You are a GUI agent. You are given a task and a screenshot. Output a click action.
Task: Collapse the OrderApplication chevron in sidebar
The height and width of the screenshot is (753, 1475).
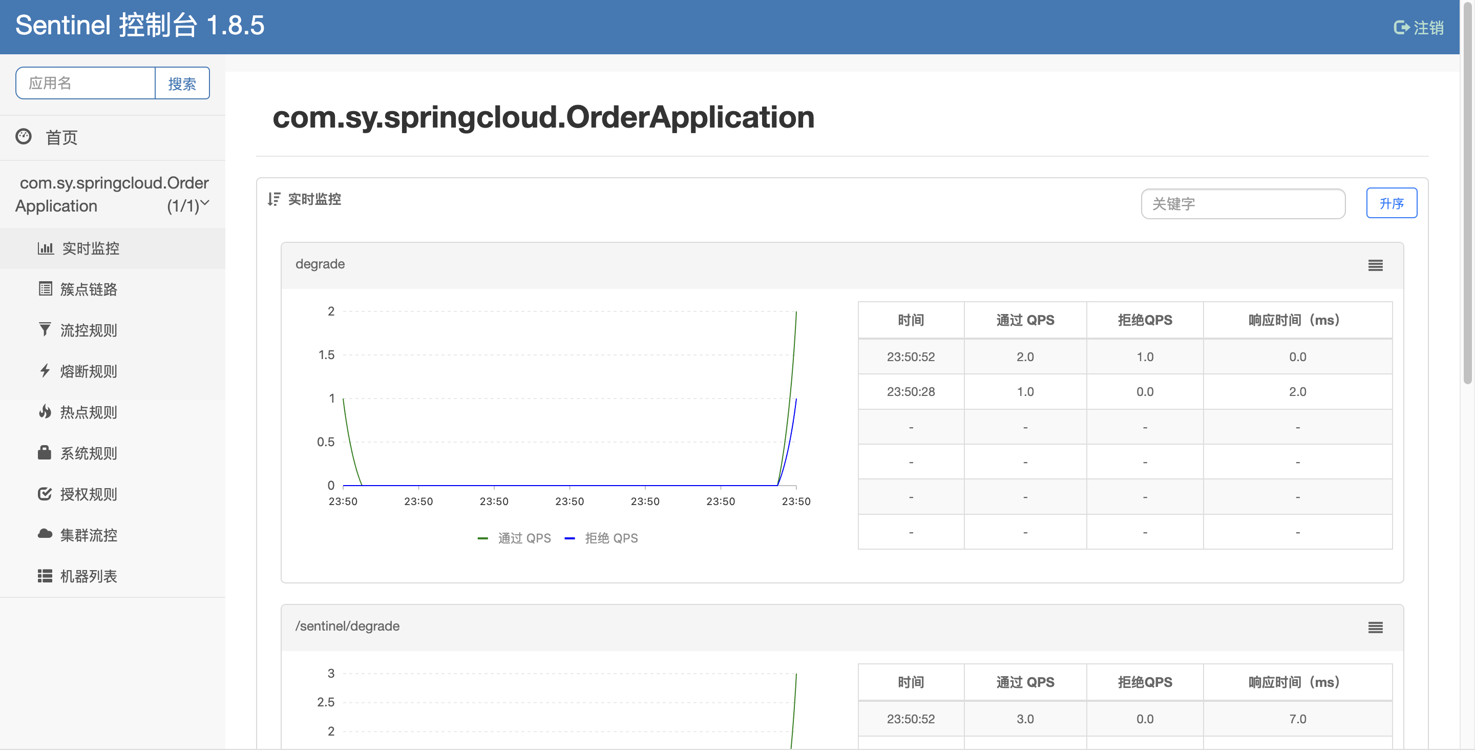[x=205, y=203]
